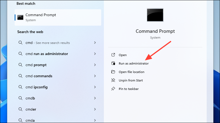
Task: Expand chevron for 'cmder' suggestion
Action: tap(95, 109)
